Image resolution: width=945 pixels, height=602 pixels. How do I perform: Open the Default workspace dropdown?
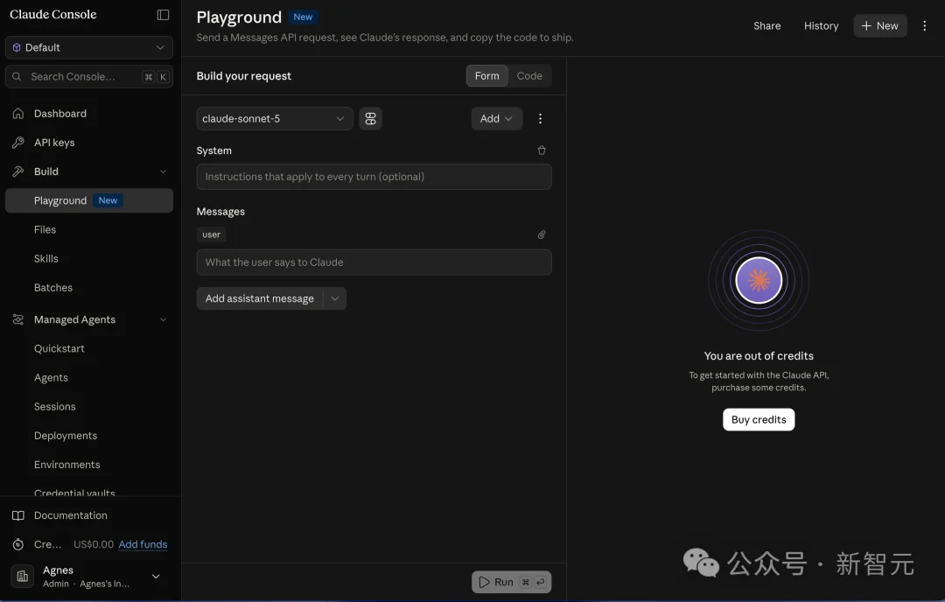[89, 47]
